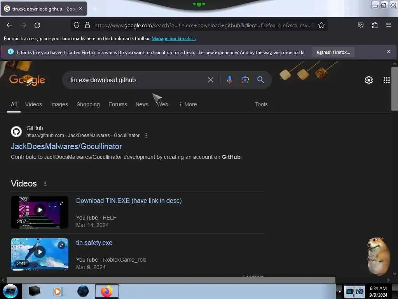Click the site security padlock icon
The width and height of the screenshot is (398, 299).
coord(87,25)
